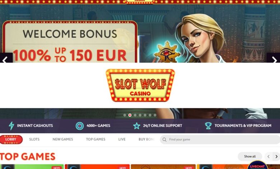Click the lightning bolt Instant Cashouts icon
The height and width of the screenshot is (169, 280).
(x=11, y=126)
